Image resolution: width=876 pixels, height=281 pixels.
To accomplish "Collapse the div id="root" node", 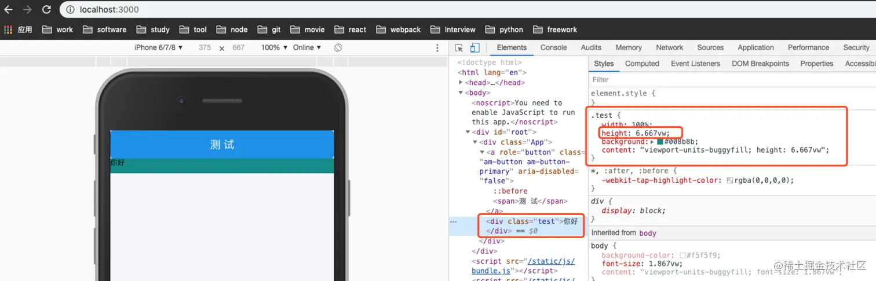I will tap(468, 132).
